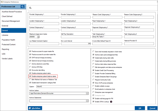Open the Archive Letters dropdown
The height and width of the screenshot is (111, 158).
87,93
